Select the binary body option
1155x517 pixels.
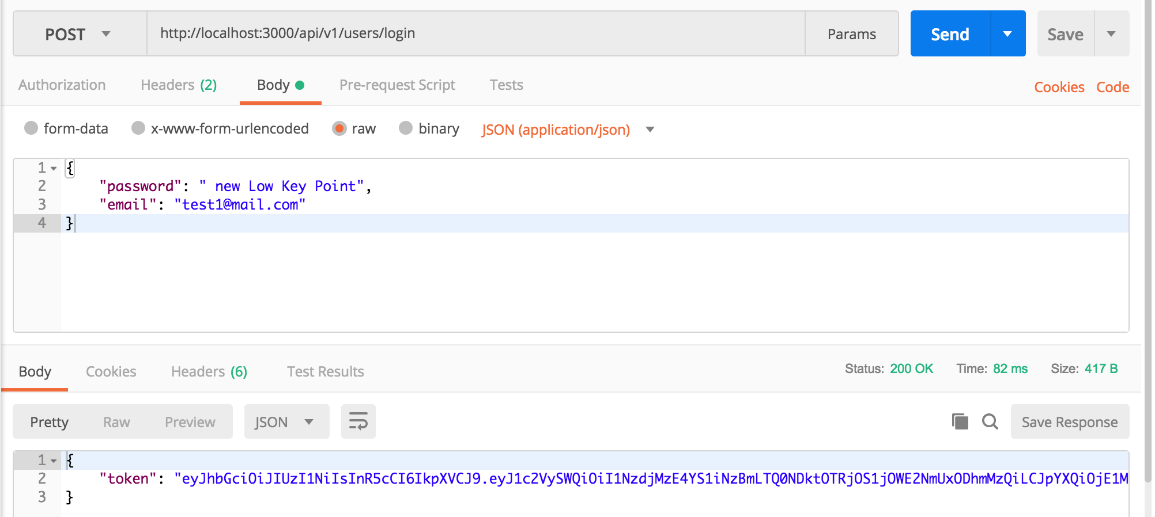406,128
